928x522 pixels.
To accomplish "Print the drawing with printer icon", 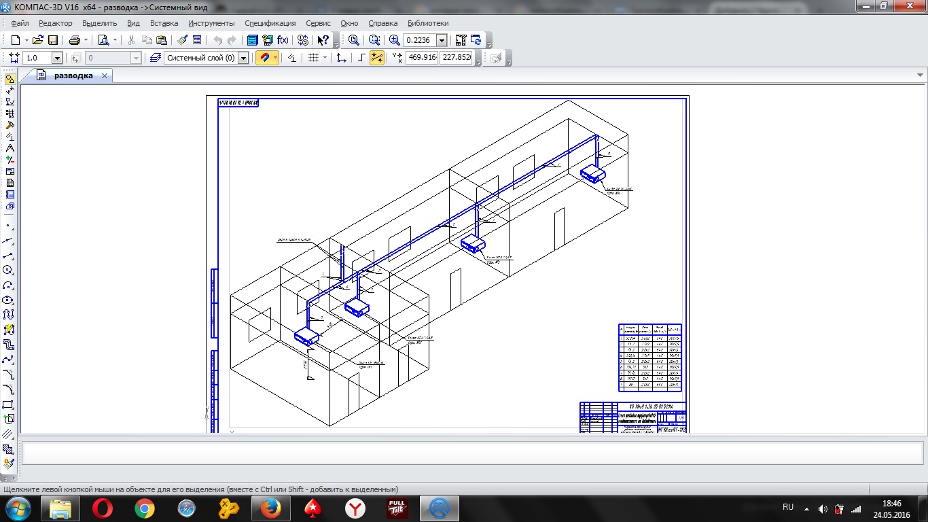I will click(x=75, y=40).
